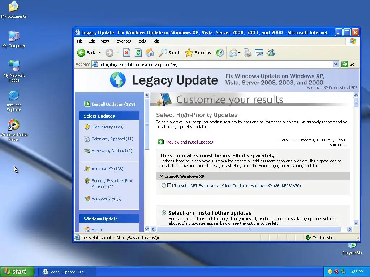Stop page loading with red X
The image size is (370, 277).
pos(127,53)
